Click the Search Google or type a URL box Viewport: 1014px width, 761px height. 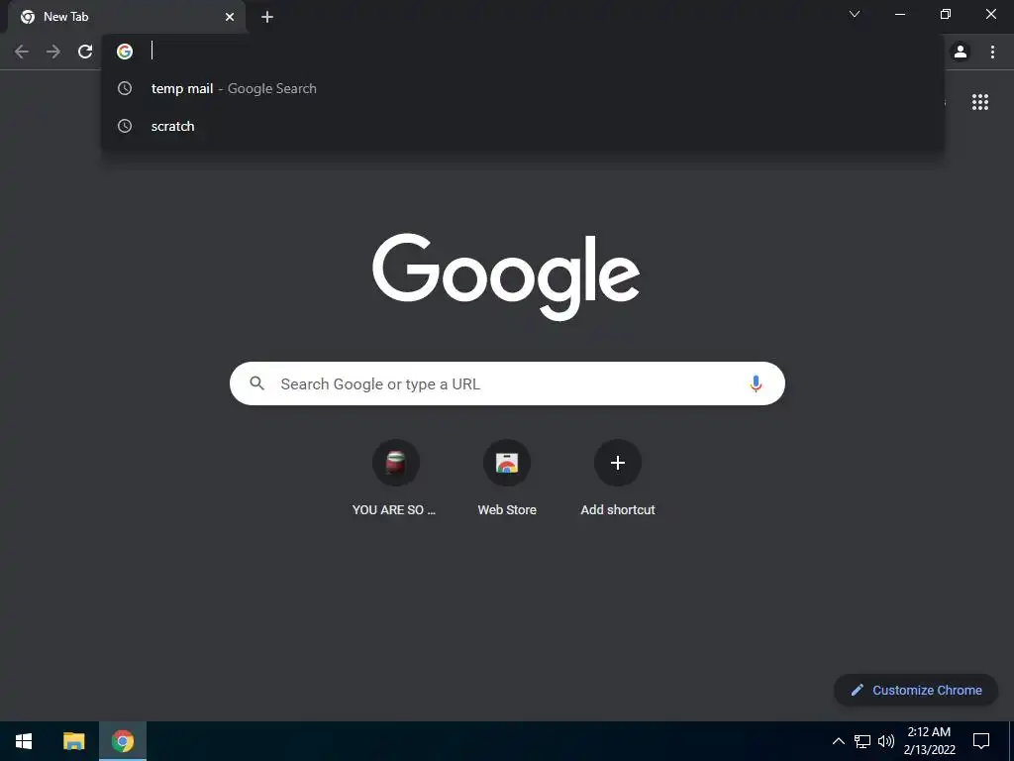tap(507, 383)
